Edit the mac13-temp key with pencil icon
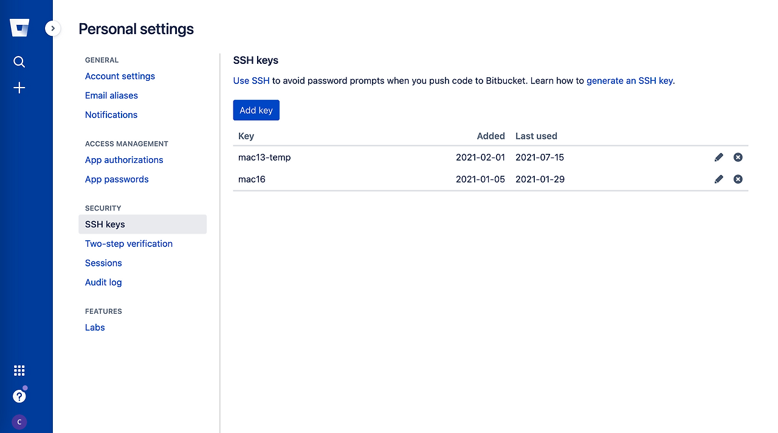The image size is (778, 433). (x=719, y=158)
